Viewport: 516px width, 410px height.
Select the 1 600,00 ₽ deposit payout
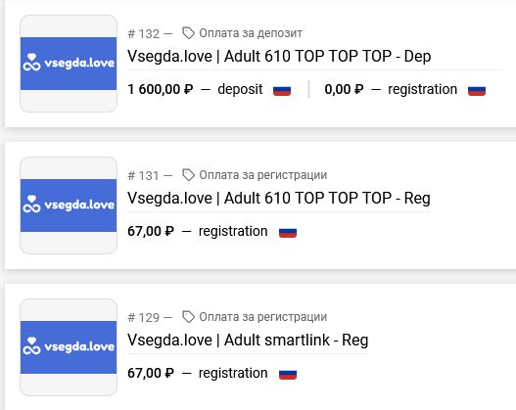161,89
